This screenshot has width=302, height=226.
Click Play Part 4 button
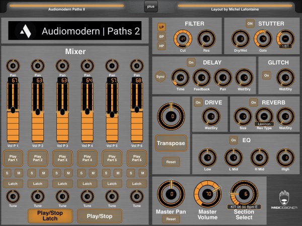pos(87,158)
